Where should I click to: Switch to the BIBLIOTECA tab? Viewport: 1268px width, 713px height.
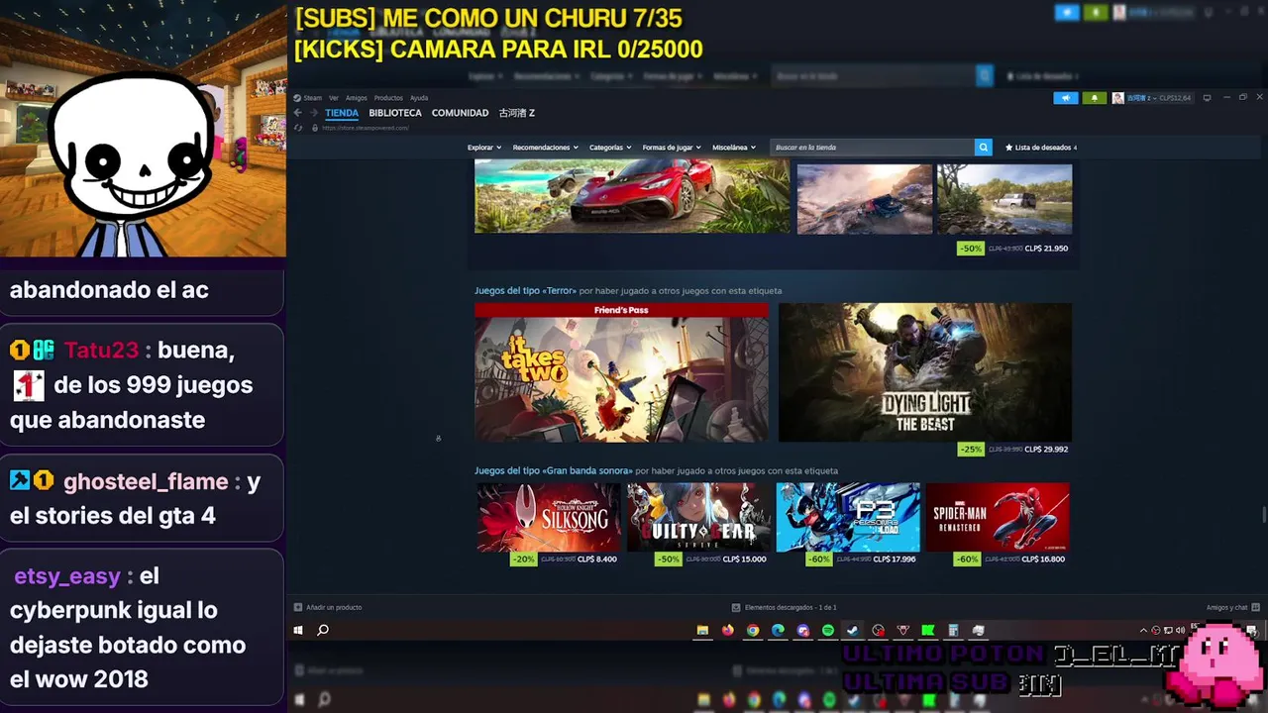[395, 113]
